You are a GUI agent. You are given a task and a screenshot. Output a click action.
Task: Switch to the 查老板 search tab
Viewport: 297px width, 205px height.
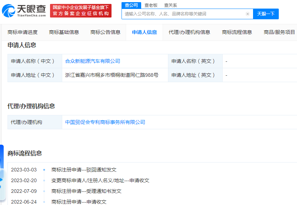click(151, 5)
